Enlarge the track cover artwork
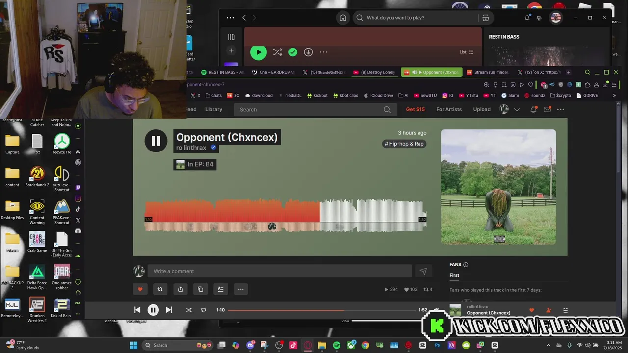This screenshot has width=628, height=353. click(498, 187)
